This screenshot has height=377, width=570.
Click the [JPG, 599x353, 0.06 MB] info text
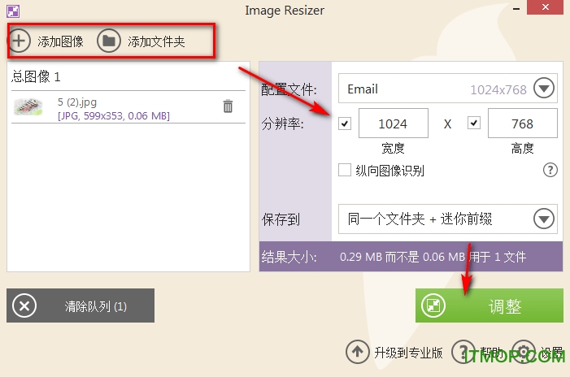pos(114,116)
